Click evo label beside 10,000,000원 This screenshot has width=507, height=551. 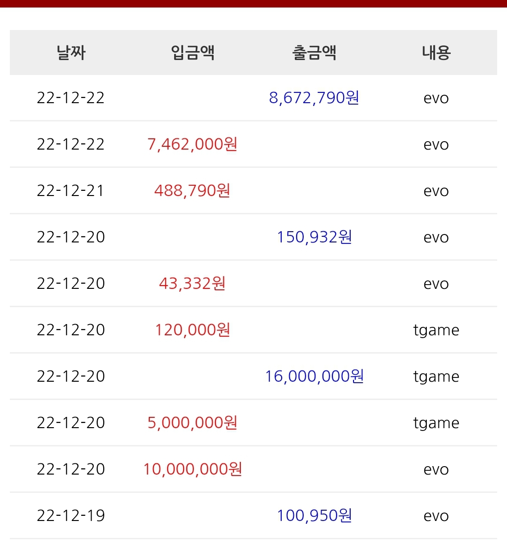pos(436,469)
